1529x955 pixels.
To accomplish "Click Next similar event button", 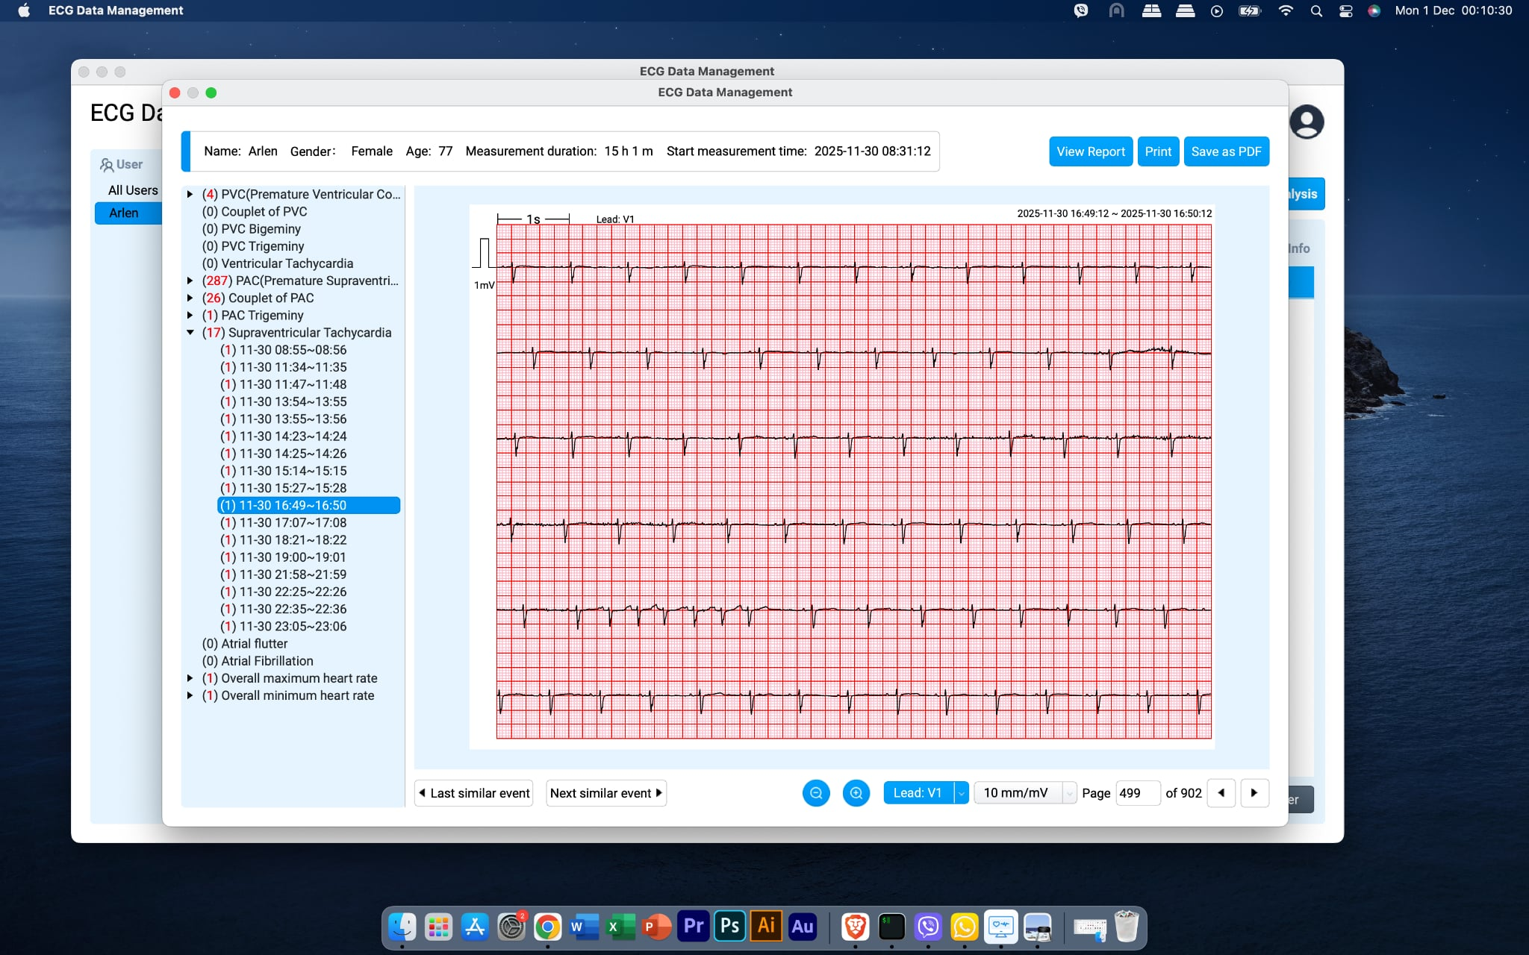I will click(x=606, y=793).
